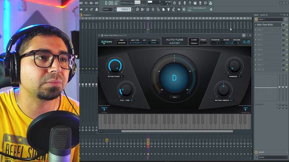This screenshot has height=162, width=289.
Task: Click the microphone recording icon in top toolbar
Action: (x=185, y=3)
